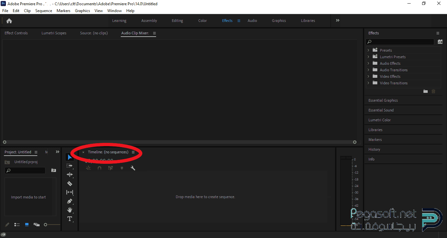Viewport: 447px width, 238px height.
Task: Close the Timeline panel tab
Action: click(x=83, y=152)
